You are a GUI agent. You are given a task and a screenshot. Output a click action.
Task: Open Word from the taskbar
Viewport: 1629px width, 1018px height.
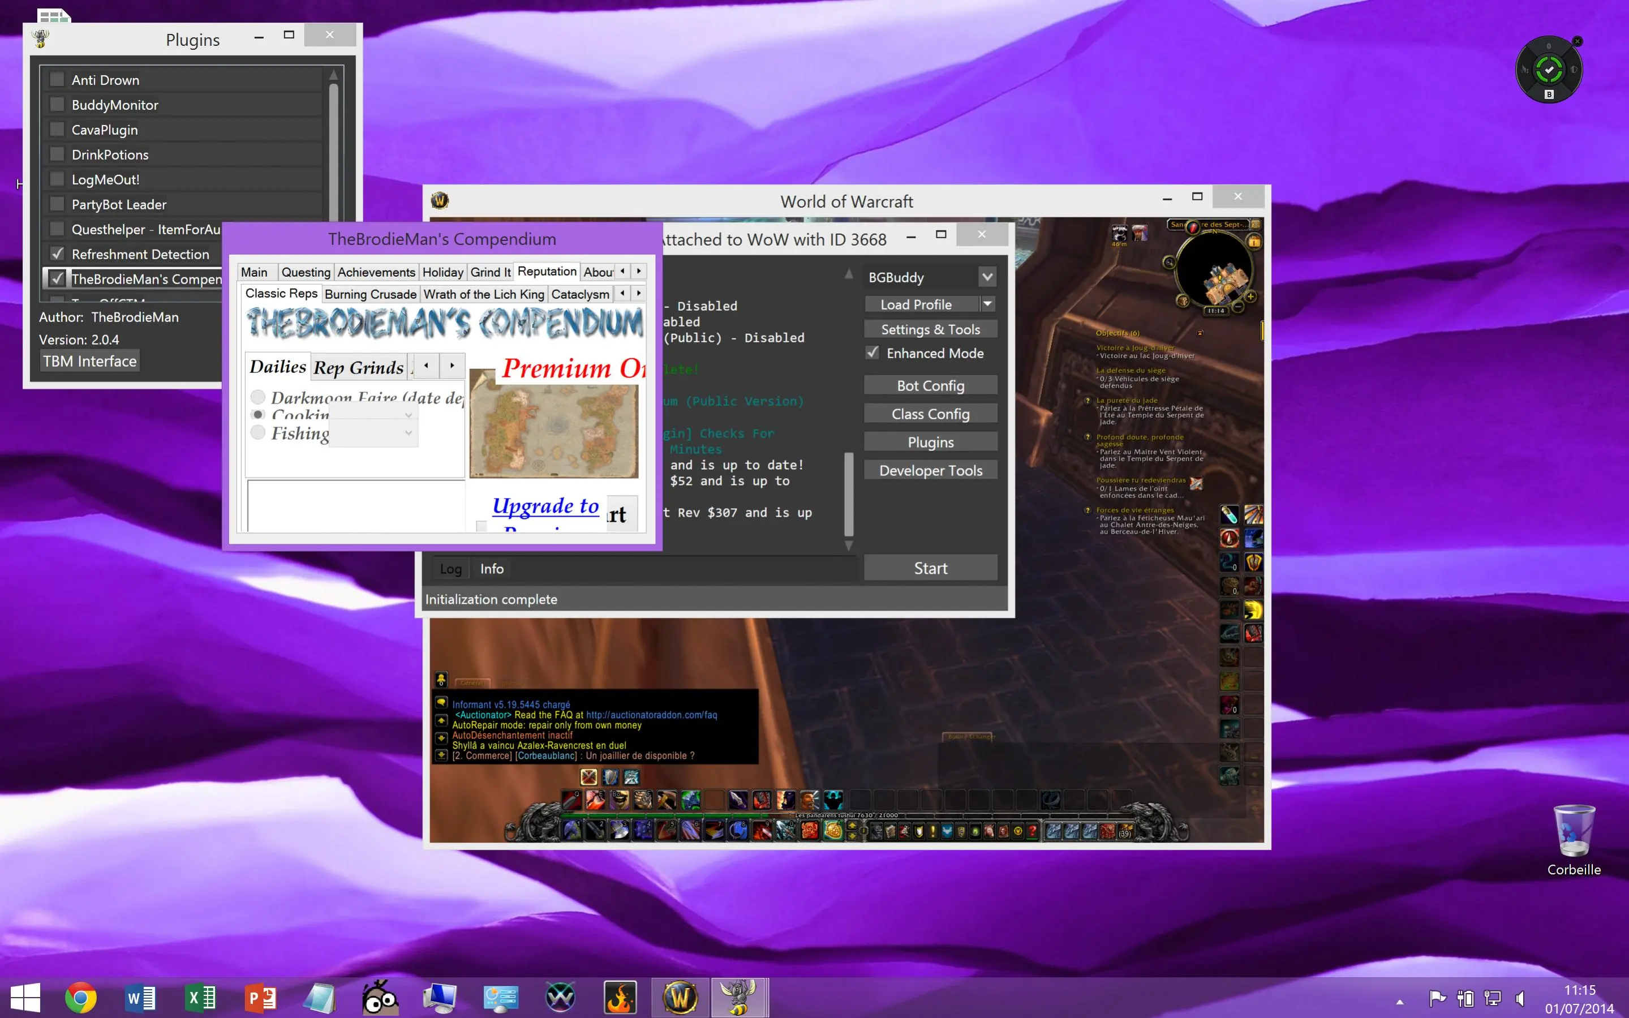tap(141, 998)
